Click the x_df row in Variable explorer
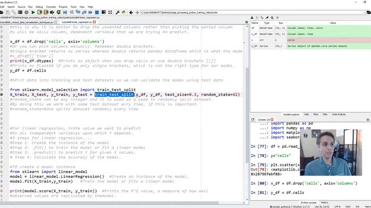Screen dimensions: 371x208 [x=311, y=34]
